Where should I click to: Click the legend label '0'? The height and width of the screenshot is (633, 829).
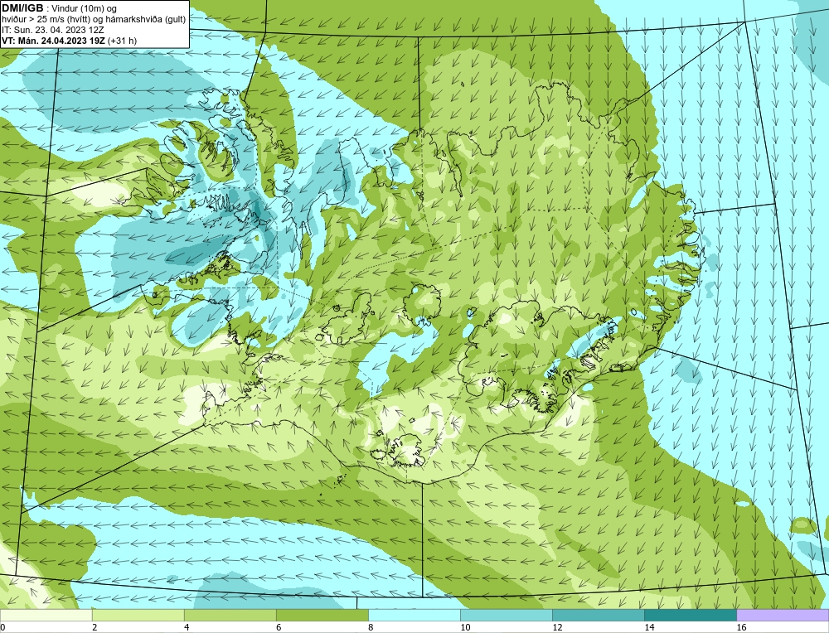click(2, 627)
